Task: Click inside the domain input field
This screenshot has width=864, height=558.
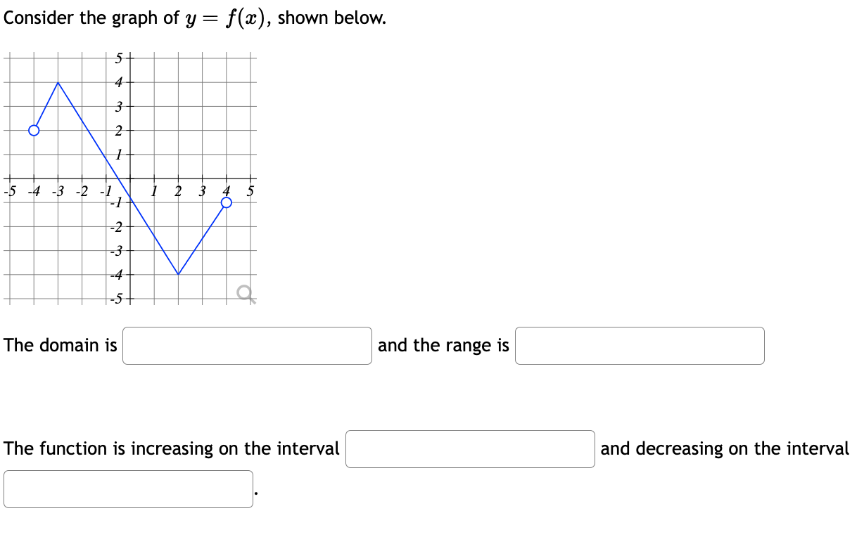Action: click(x=247, y=346)
